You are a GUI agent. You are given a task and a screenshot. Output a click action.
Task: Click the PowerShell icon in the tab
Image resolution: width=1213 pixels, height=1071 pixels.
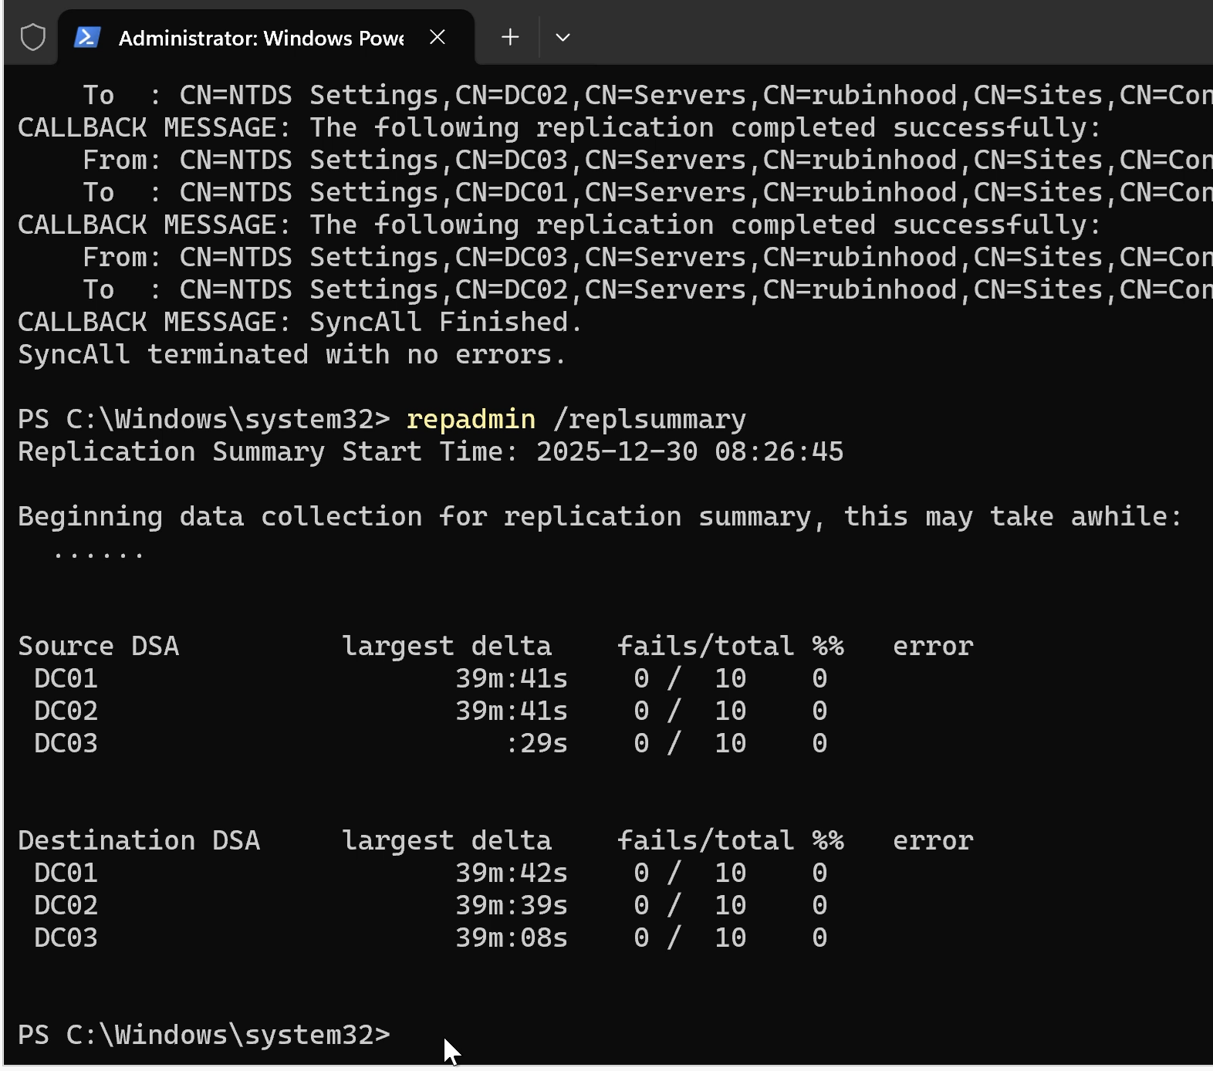point(87,37)
